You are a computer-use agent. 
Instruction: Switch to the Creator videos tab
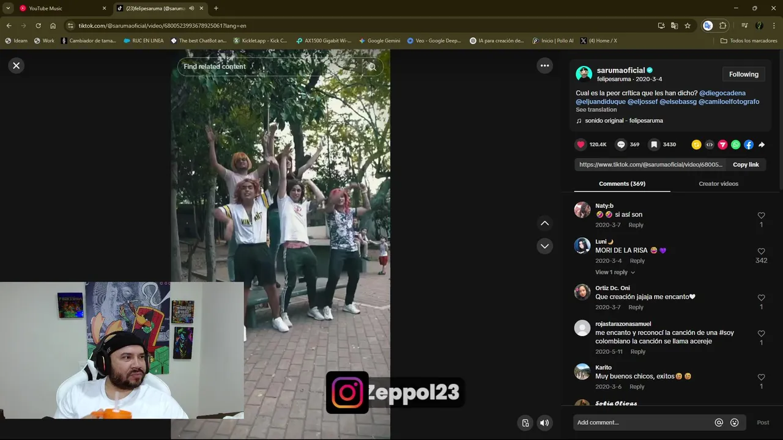(718, 183)
